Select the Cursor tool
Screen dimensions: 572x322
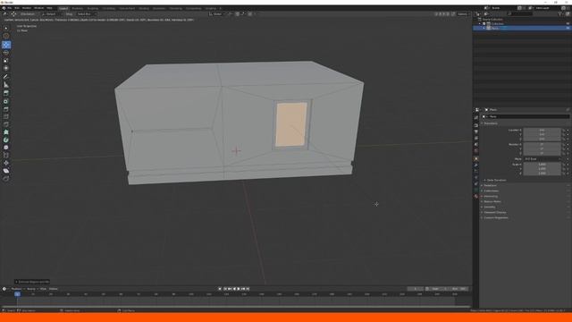[x=6, y=36]
